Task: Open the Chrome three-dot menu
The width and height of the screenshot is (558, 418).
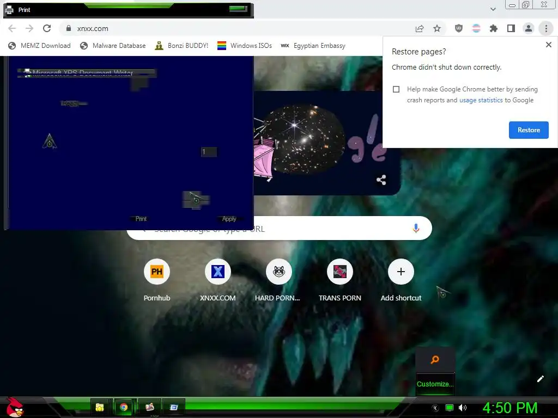Action: click(546, 28)
